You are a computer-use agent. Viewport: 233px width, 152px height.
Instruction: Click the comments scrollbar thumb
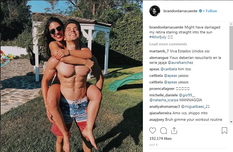231,48
